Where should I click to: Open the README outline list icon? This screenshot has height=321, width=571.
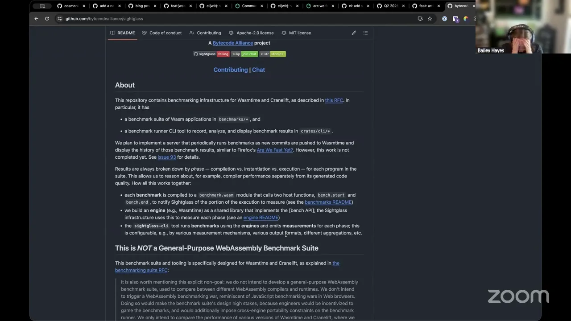[365, 33]
